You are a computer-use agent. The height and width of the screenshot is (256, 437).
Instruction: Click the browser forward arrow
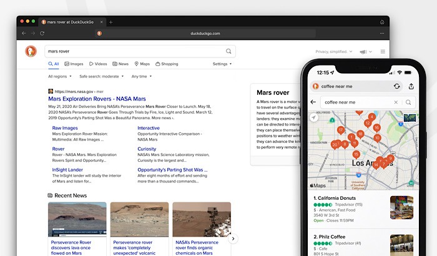pos(33,33)
